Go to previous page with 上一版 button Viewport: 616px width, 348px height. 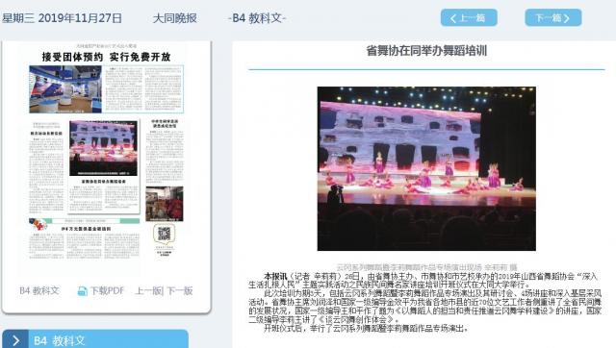(x=469, y=17)
